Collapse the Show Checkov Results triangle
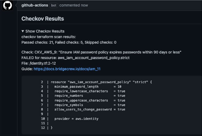The image size is (202, 136). point(23,31)
